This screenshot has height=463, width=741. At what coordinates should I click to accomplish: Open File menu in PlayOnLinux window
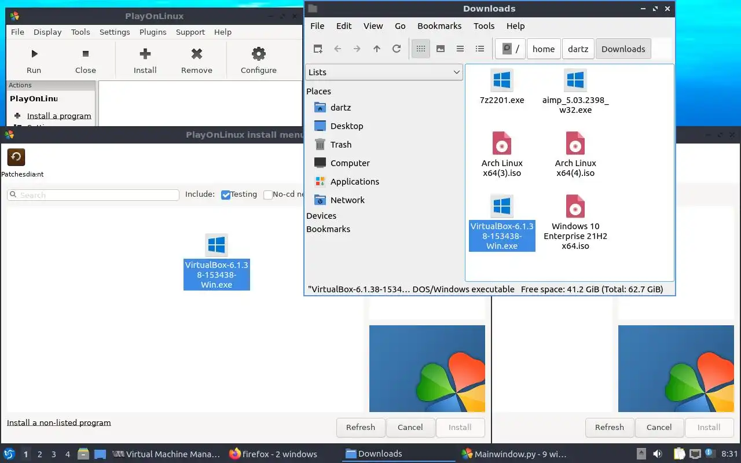(x=18, y=32)
